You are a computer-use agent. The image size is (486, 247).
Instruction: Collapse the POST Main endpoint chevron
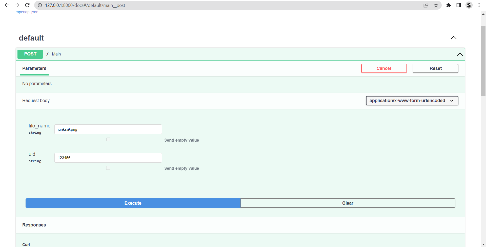pos(460,54)
